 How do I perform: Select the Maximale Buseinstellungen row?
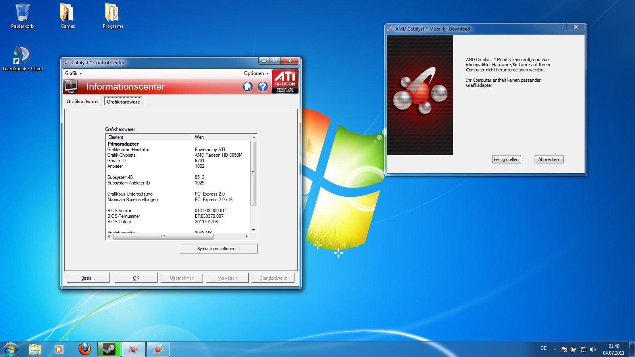pos(178,200)
